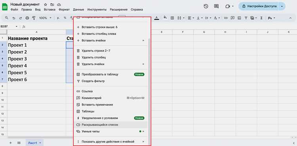Expand Вставить ячейки submenu

pyautogui.click(x=110, y=40)
